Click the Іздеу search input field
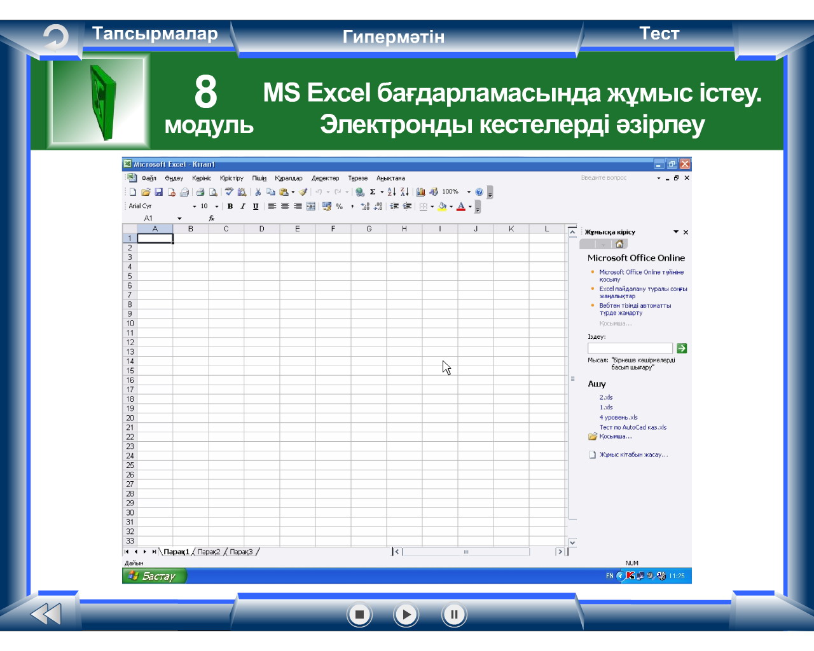 (x=630, y=348)
